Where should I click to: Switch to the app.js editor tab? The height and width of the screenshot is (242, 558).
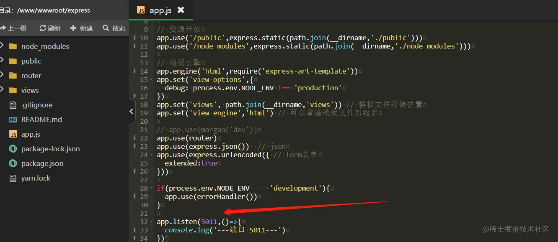tap(161, 9)
